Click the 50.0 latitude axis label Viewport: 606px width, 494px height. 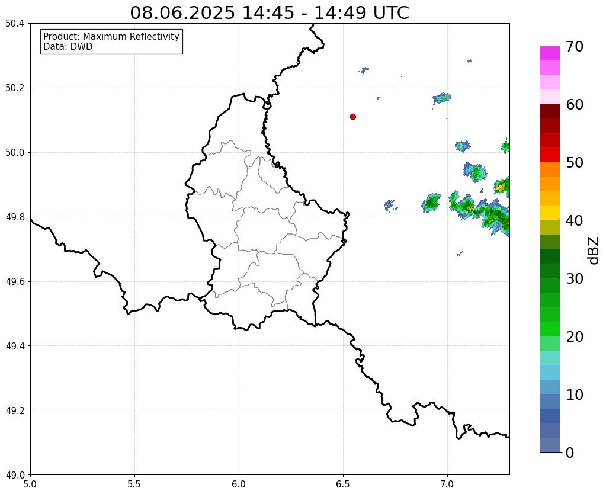coord(15,153)
